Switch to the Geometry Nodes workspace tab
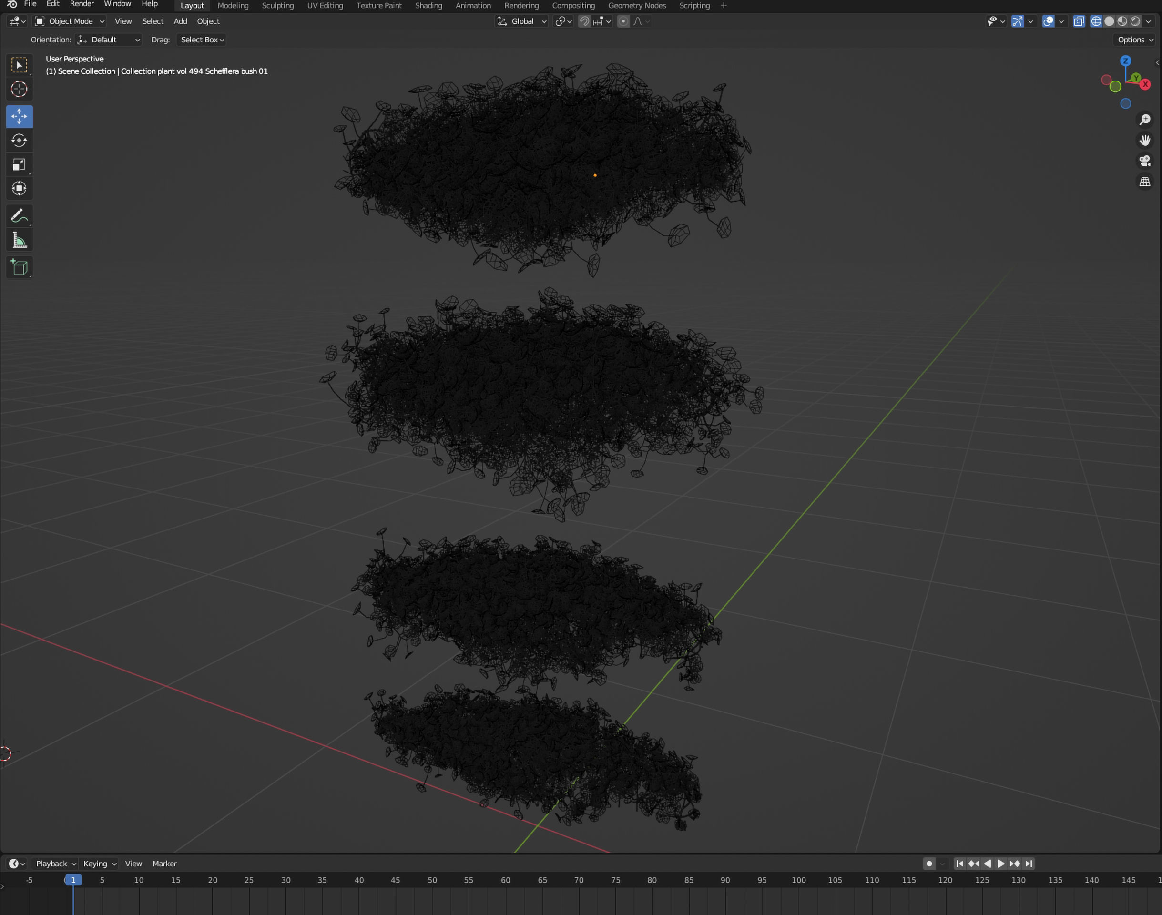 (x=637, y=5)
